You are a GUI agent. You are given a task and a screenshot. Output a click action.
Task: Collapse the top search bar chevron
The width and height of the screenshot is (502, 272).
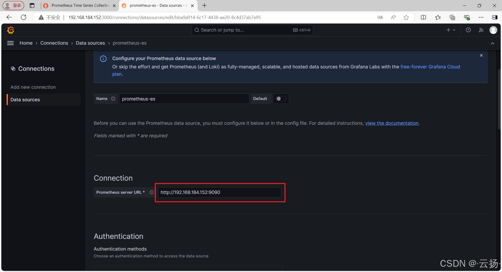(493, 43)
